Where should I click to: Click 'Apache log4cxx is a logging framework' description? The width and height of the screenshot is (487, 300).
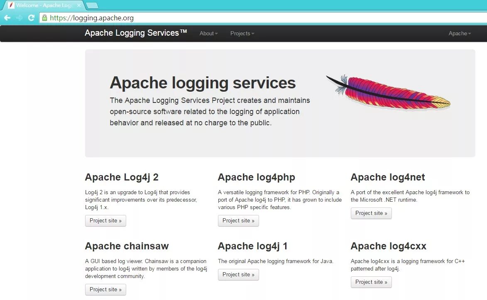click(408, 265)
